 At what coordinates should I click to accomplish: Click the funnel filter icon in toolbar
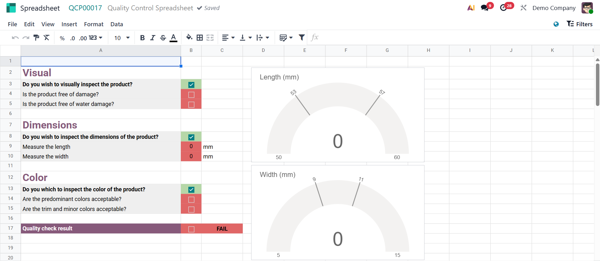(x=302, y=38)
